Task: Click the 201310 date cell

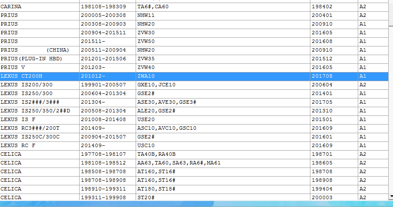Action: pos(334,111)
